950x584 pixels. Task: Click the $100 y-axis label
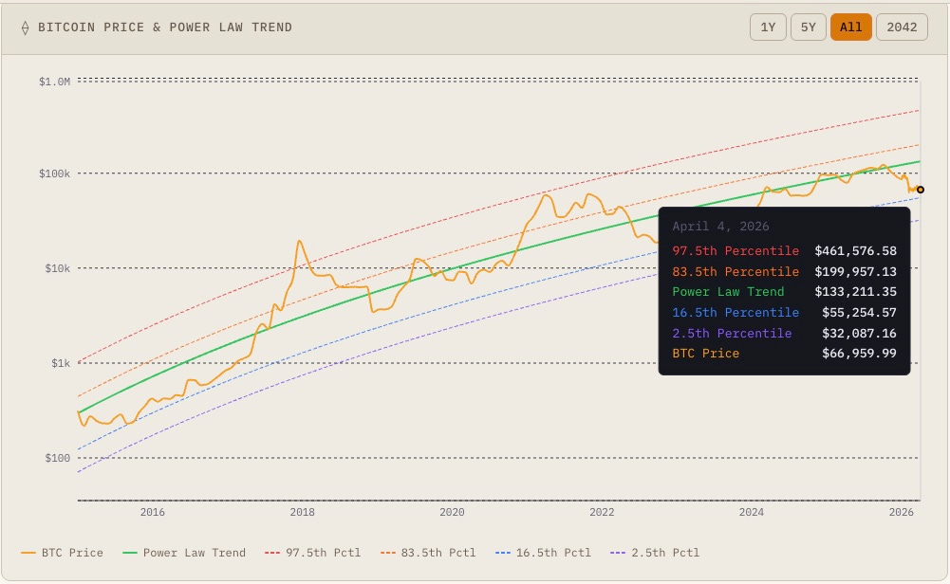click(x=58, y=458)
